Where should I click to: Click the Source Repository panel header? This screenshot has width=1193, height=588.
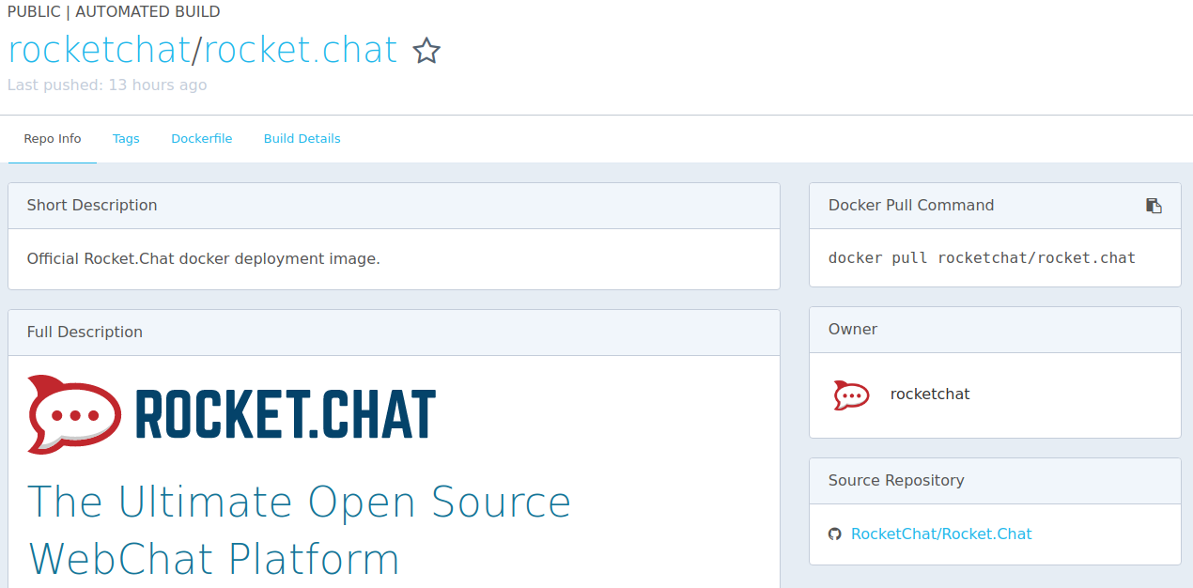[x=995, y=481]
